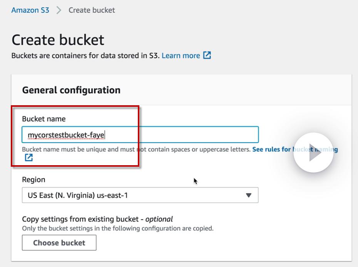Click the copied bucket settings note text
Screen dimensions: 358x267
tap(117, 229)
